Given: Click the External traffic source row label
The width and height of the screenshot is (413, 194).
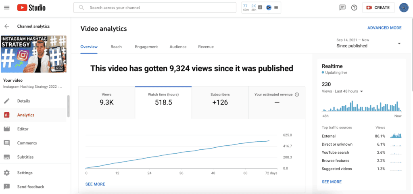Looking at the screenshot, I should click(x=329, y=136).
